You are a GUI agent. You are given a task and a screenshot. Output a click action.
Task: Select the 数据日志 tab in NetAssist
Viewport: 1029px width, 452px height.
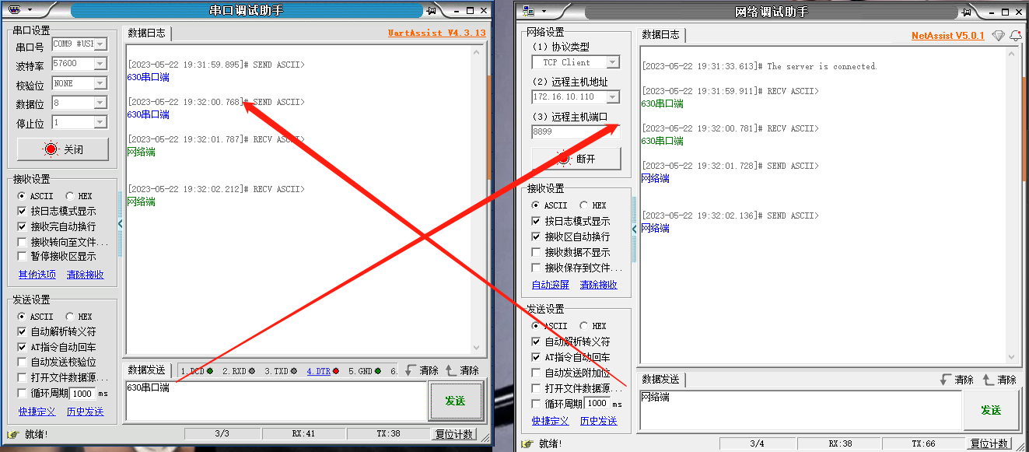(x=660, y=35)
